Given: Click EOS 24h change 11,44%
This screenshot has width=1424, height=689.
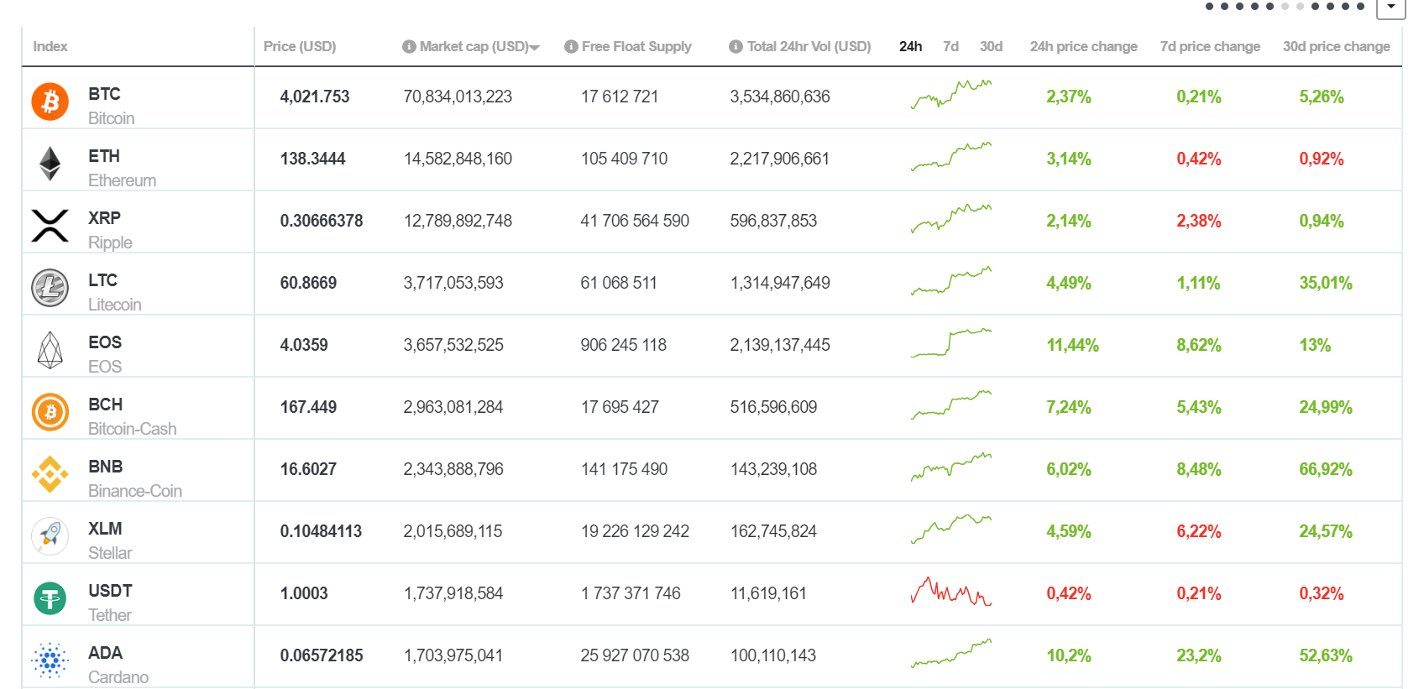Looking at the screenshot, I should point(1072,345).
